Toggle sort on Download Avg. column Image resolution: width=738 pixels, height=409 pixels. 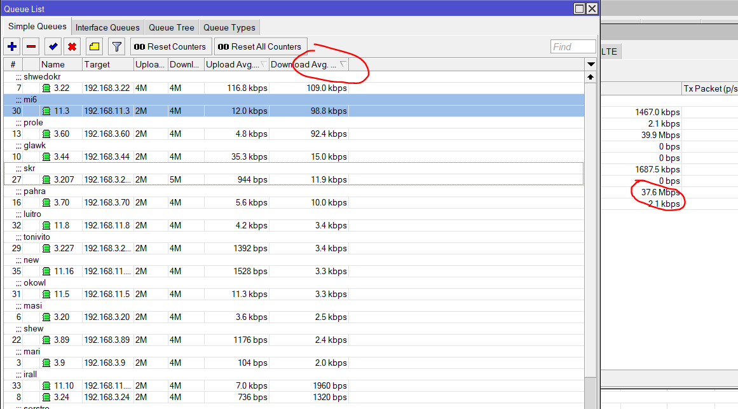tap(308, 64)
